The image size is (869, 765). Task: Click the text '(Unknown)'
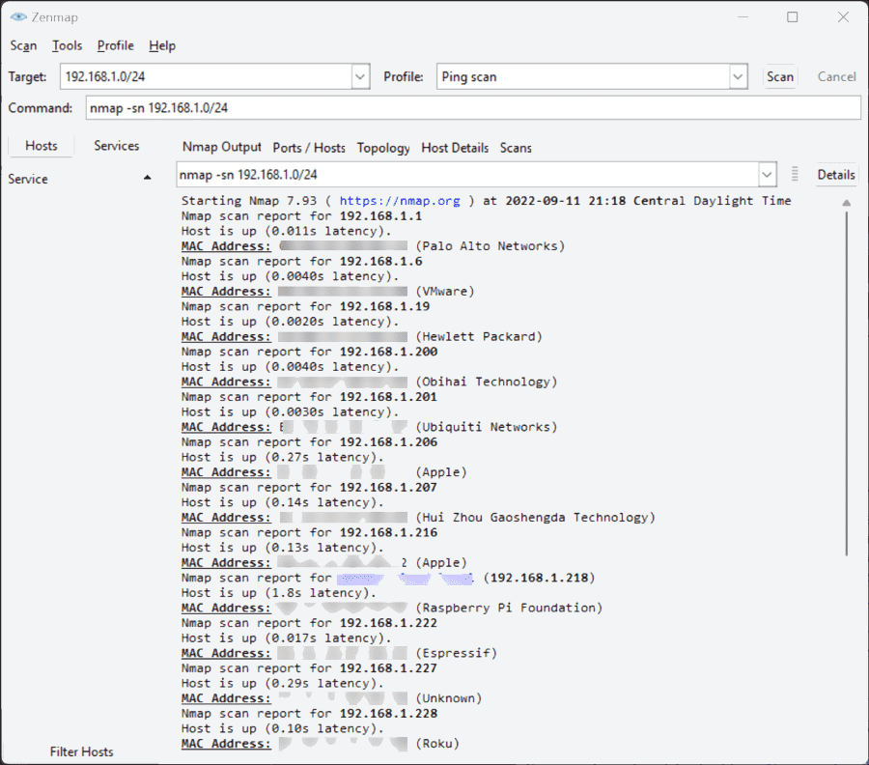(449, 698)
